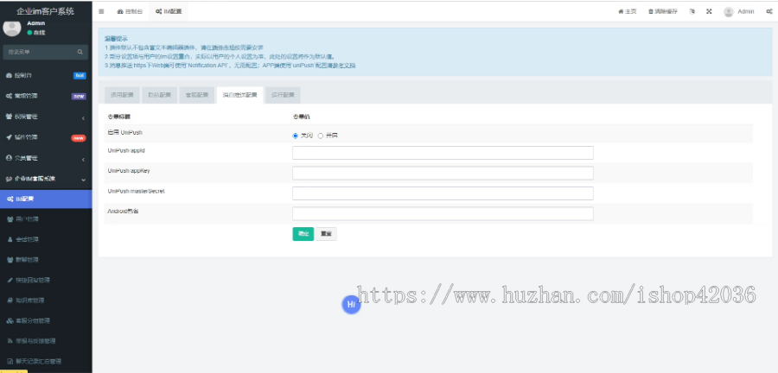The image size is (778, 373).
Task: Open the 控制台 dashboard item in sidebar
Action: tap(46, 76)
